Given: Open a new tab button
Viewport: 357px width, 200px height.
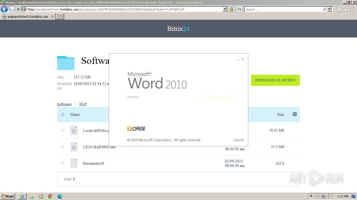Looking at the screenshot, I should (60, 17).
